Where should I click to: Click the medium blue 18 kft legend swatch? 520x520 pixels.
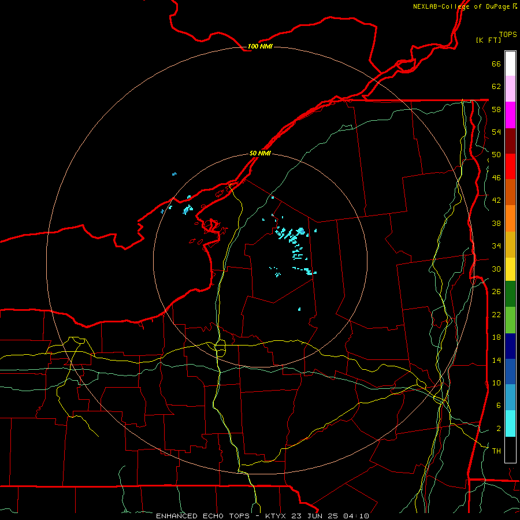point(510,372)
